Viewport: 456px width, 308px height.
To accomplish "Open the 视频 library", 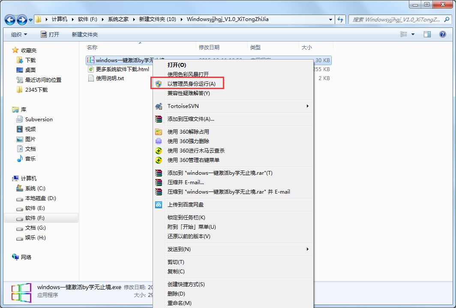I will (x=26, y=129).
